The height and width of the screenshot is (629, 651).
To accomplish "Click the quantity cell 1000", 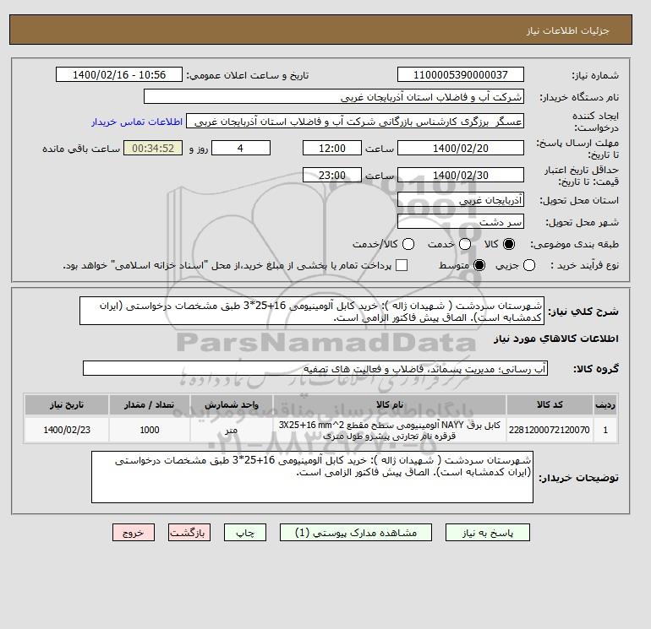I will point(150,430).
